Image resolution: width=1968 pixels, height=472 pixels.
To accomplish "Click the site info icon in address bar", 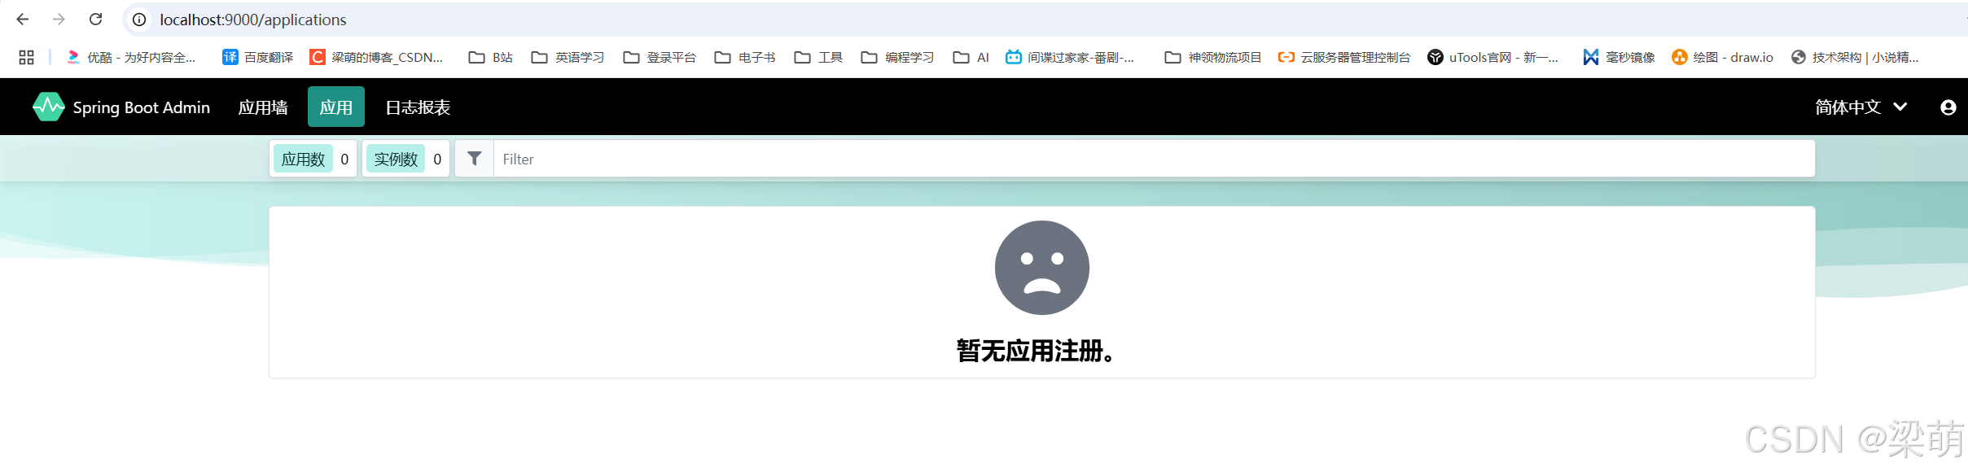I will click(x=140, y=20).
